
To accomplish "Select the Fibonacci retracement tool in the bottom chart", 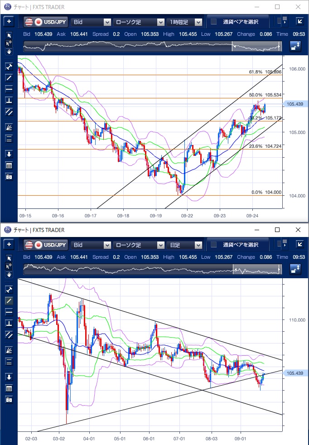I will coord(9,361).
